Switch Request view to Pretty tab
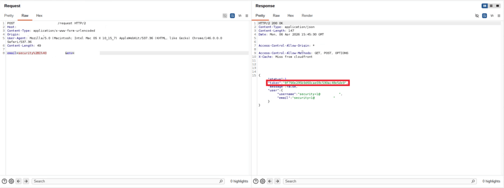The width and height of the screenshot is (504, 188). [x=9, y=15]
